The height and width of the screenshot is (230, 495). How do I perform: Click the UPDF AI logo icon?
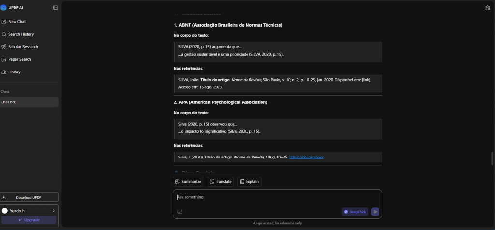(3, 8)
